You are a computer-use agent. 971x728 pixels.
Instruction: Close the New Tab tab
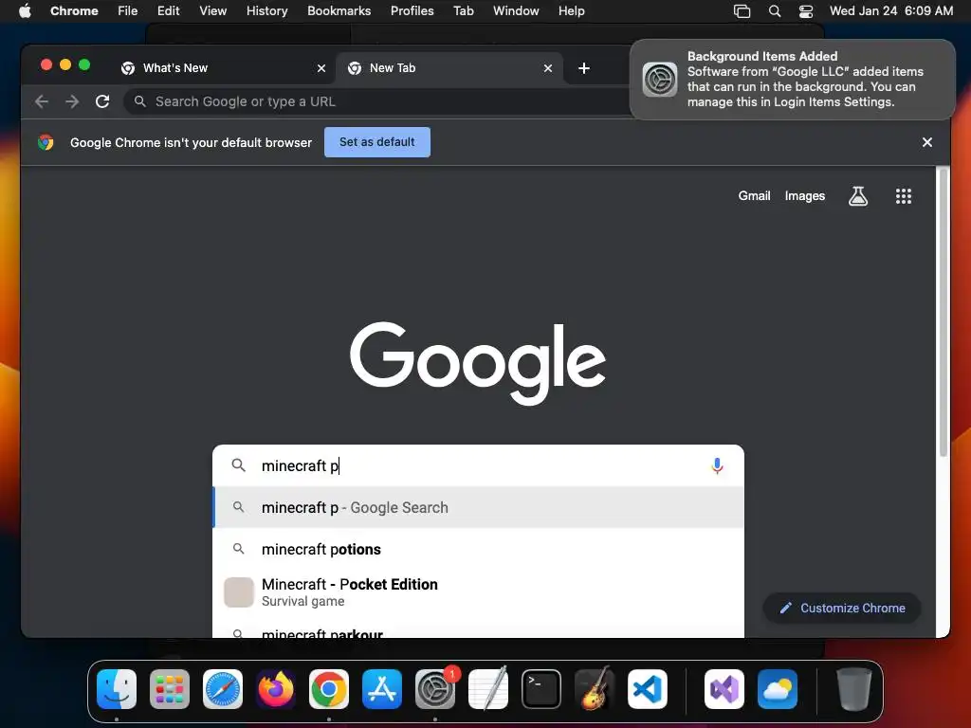coord(547,68)
